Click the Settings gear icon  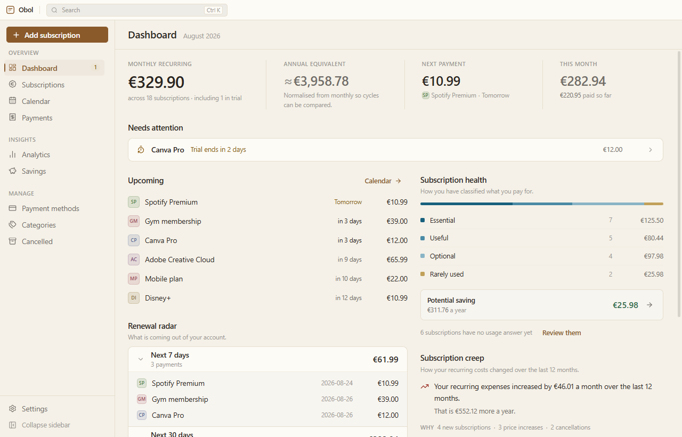pos(13,408)
